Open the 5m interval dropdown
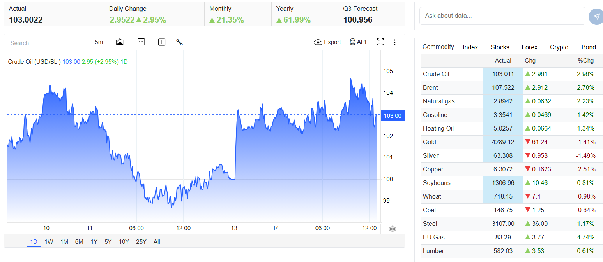The width and height of the screenshot is (603, 262). (x=99, y=42)
